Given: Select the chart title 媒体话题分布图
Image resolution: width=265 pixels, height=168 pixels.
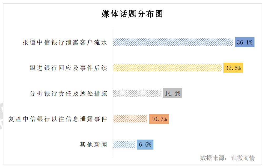Looking at the screenshot, I should click(132, 14).
